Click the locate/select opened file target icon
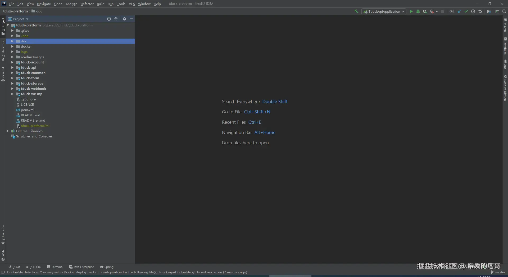This screenshot has height=277, width=508. click(109, 19)
